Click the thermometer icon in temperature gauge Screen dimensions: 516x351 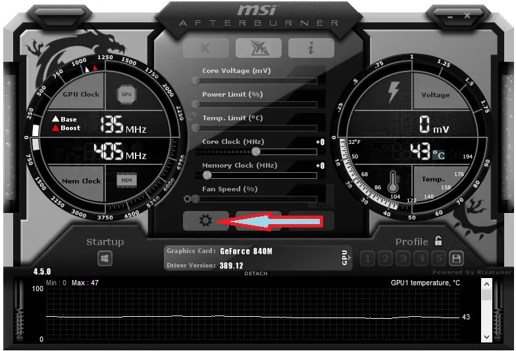coord(393,181)
